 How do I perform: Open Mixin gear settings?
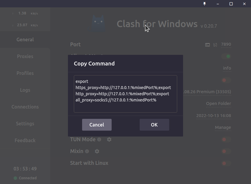(97, 151)
